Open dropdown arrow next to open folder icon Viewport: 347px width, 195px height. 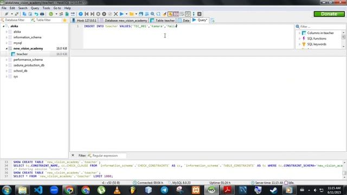coord(136,14)
